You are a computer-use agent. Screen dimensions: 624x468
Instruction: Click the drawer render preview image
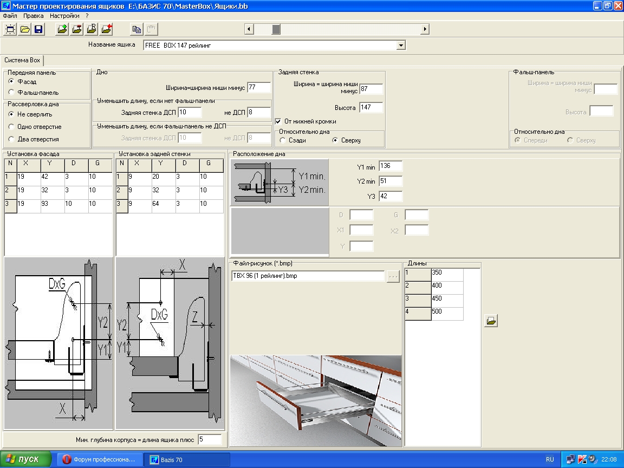[x=316, y=401]
